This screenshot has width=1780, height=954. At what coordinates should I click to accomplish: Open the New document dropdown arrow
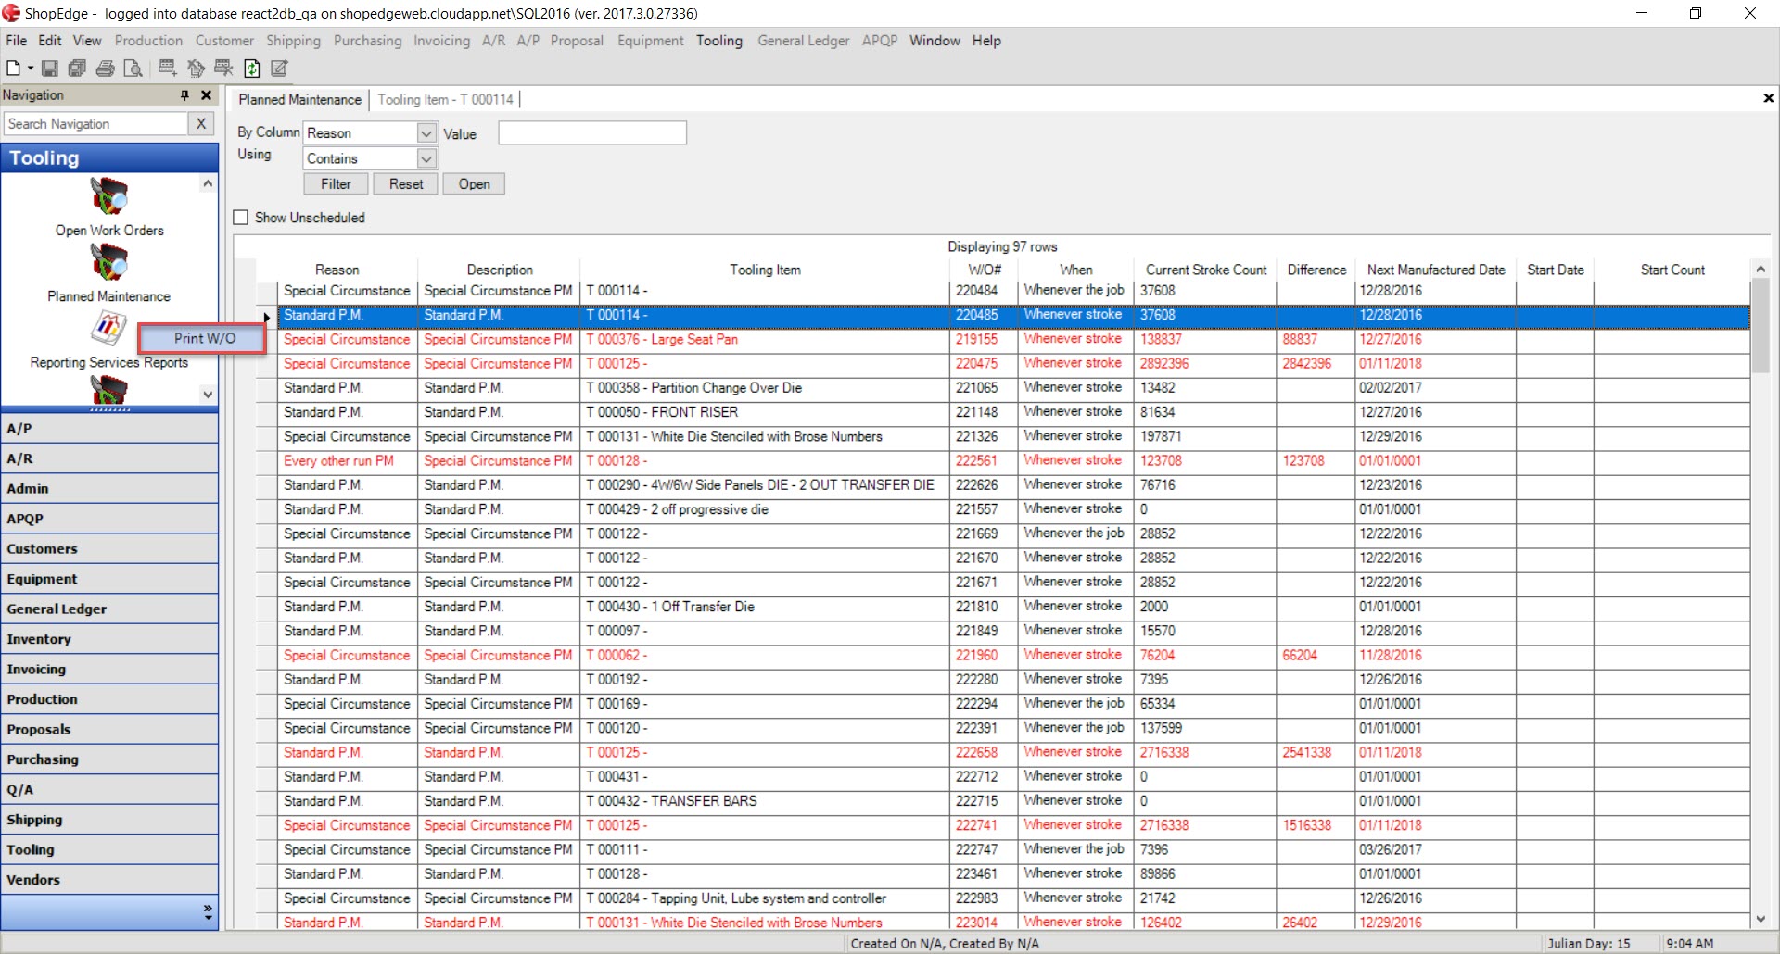[31, 69]
